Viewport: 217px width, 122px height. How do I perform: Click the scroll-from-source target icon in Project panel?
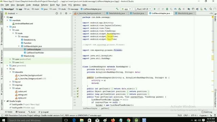(57, 14)
